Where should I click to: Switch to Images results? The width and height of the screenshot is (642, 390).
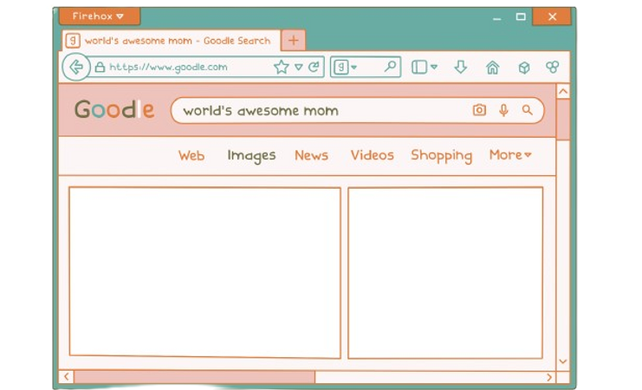tap(251, 156)
